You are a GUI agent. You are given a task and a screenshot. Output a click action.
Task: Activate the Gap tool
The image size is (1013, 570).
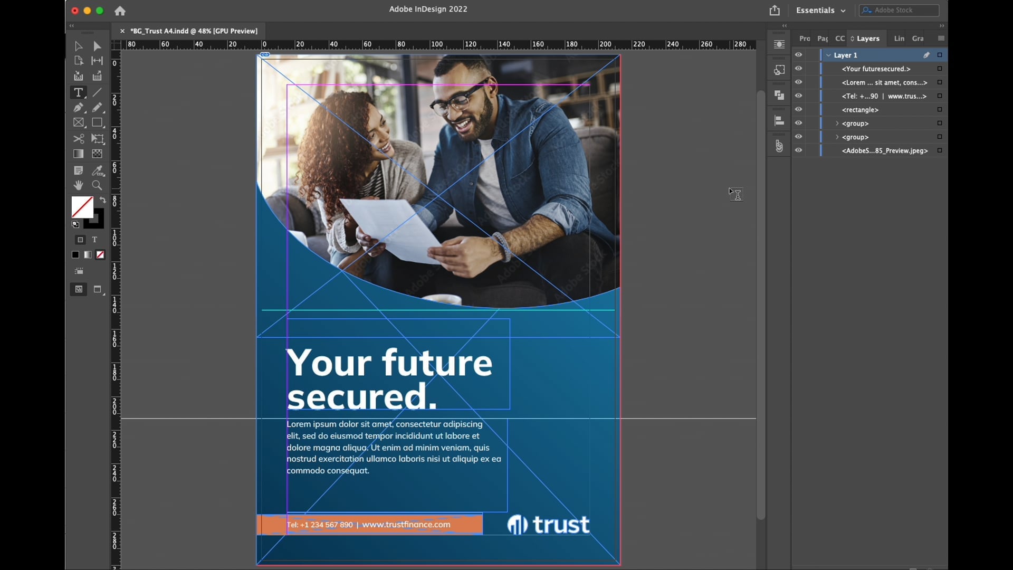pyautogui.click(x=97, y=61)
